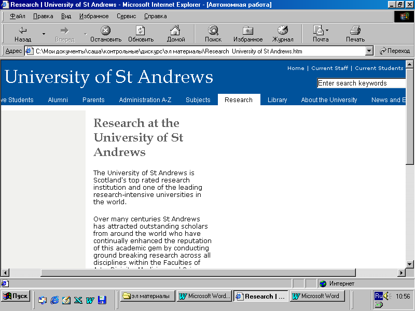Print the page using Печать
Image resolution: width=415 pixels, height=311 pixels.
[x=355, y=34]
